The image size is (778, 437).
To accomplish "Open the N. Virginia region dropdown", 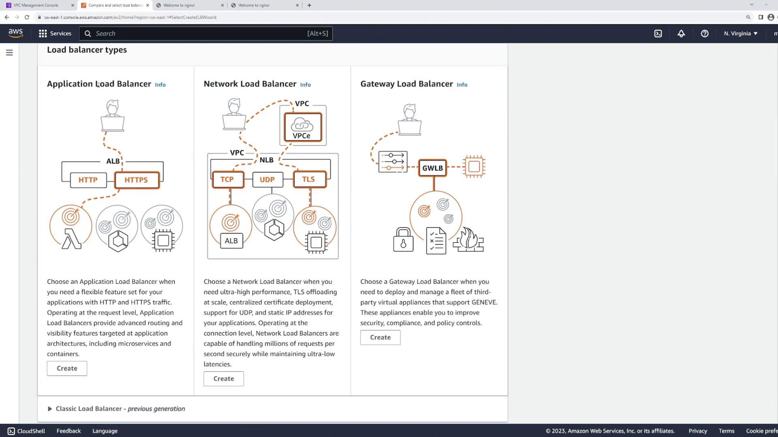I will [740, 34].
